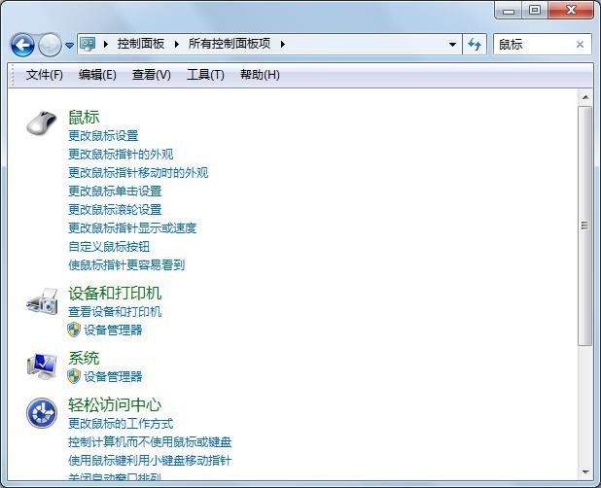Open 更改鼠标指针的外观 link
Viewport: 601px width, 488px height.
pos(121,154)
